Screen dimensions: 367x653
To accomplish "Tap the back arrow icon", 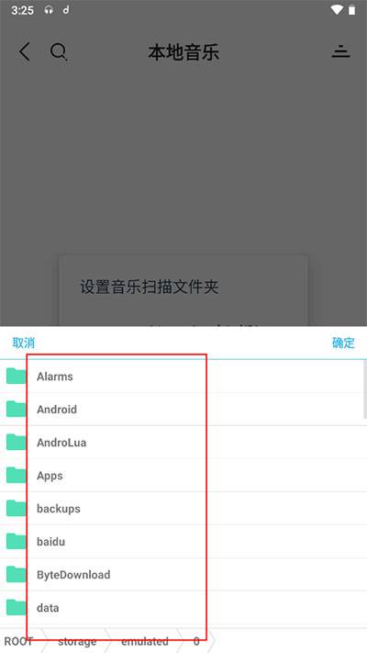I will (25, 52).
